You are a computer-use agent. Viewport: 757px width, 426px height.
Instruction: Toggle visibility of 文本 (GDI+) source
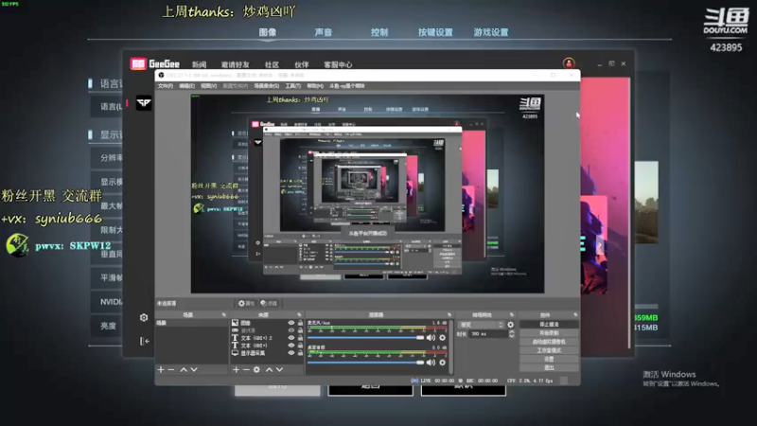point(291,346)
